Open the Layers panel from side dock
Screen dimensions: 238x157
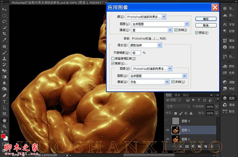[x=229, y=98]
